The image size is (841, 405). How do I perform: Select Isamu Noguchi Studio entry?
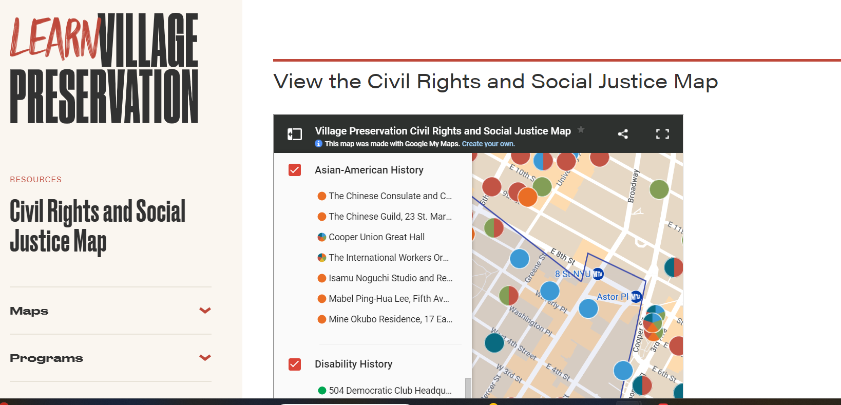point(391,278)
